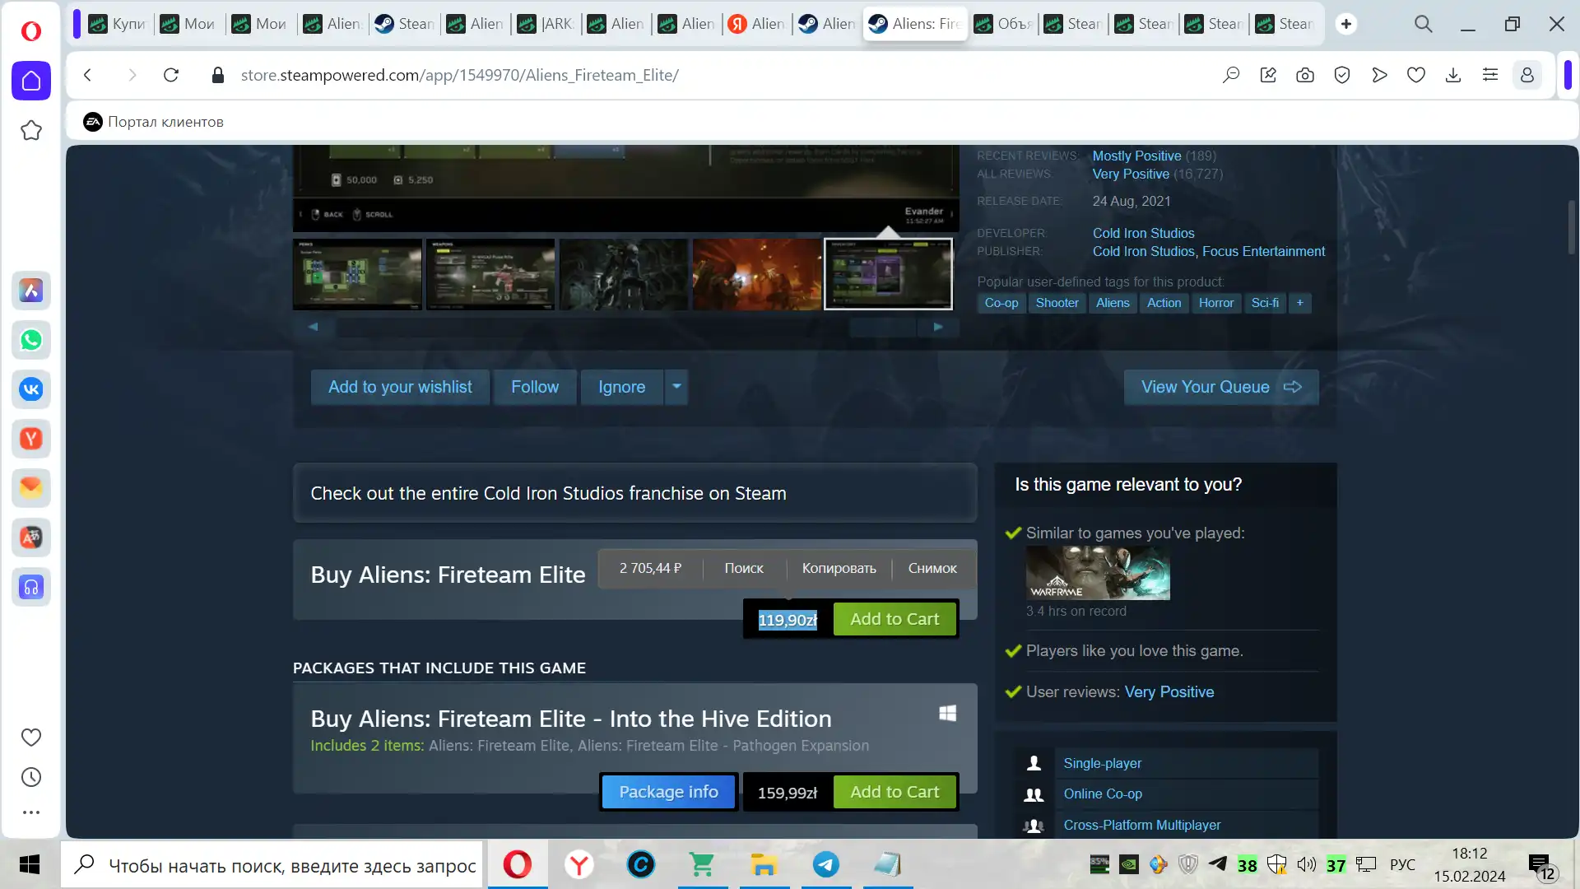This screenshot has width=1580, height=889.
Task: Open Telegram from the taskbar
Action: [x=826, y=864]
